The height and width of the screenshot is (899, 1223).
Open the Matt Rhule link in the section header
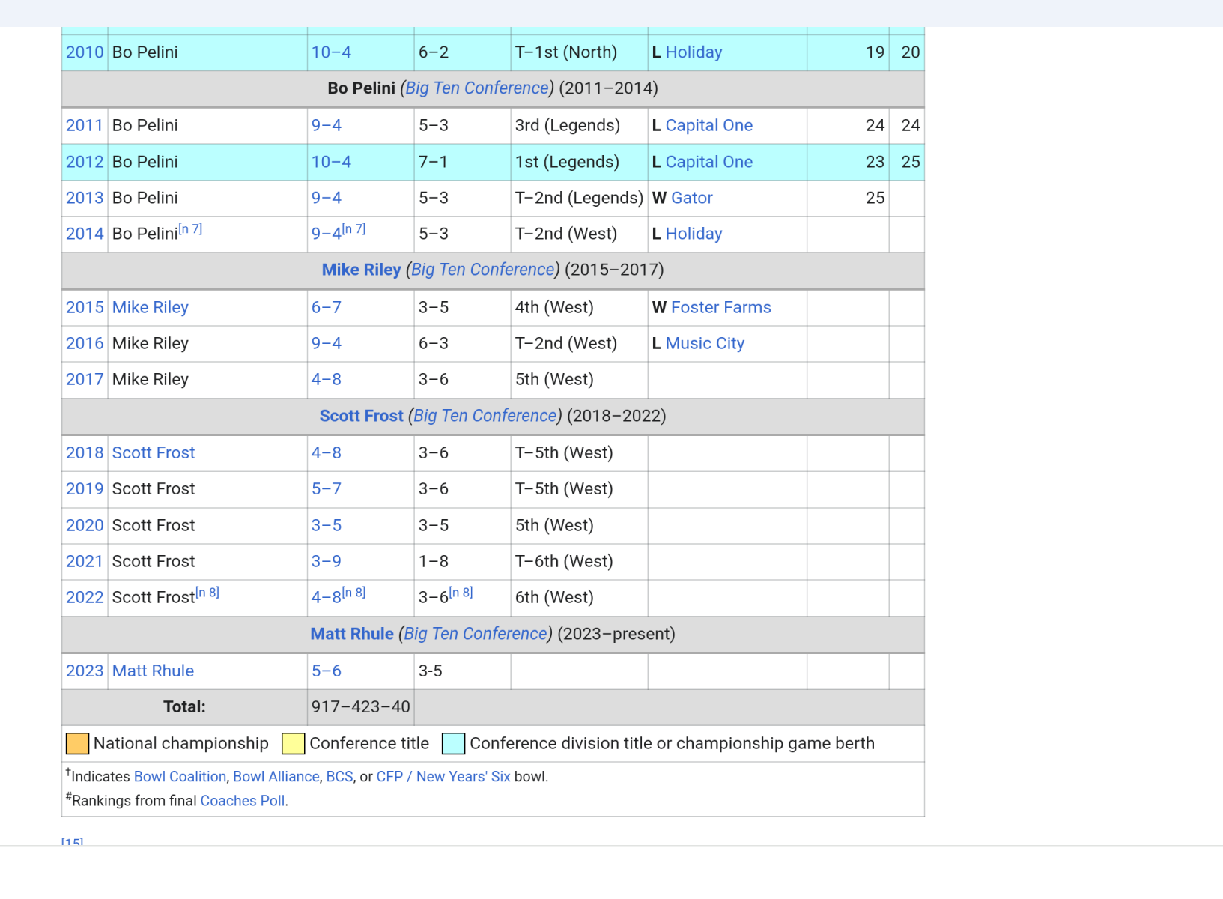point(352,634)
